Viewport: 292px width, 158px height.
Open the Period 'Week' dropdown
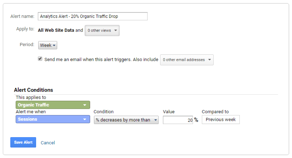(48, 45)
